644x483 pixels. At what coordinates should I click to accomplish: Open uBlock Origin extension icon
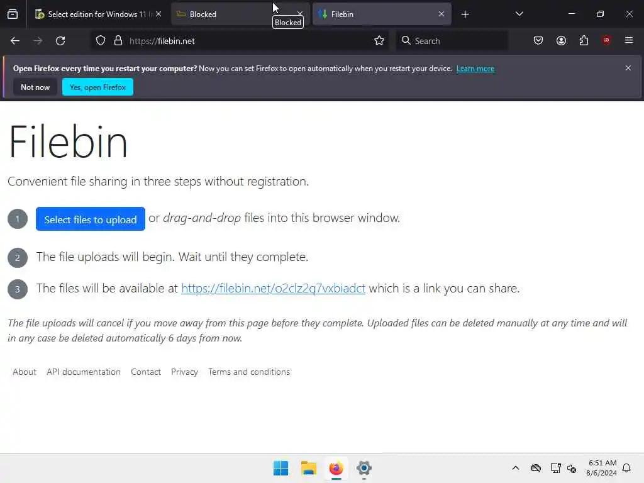coord(606,41)
